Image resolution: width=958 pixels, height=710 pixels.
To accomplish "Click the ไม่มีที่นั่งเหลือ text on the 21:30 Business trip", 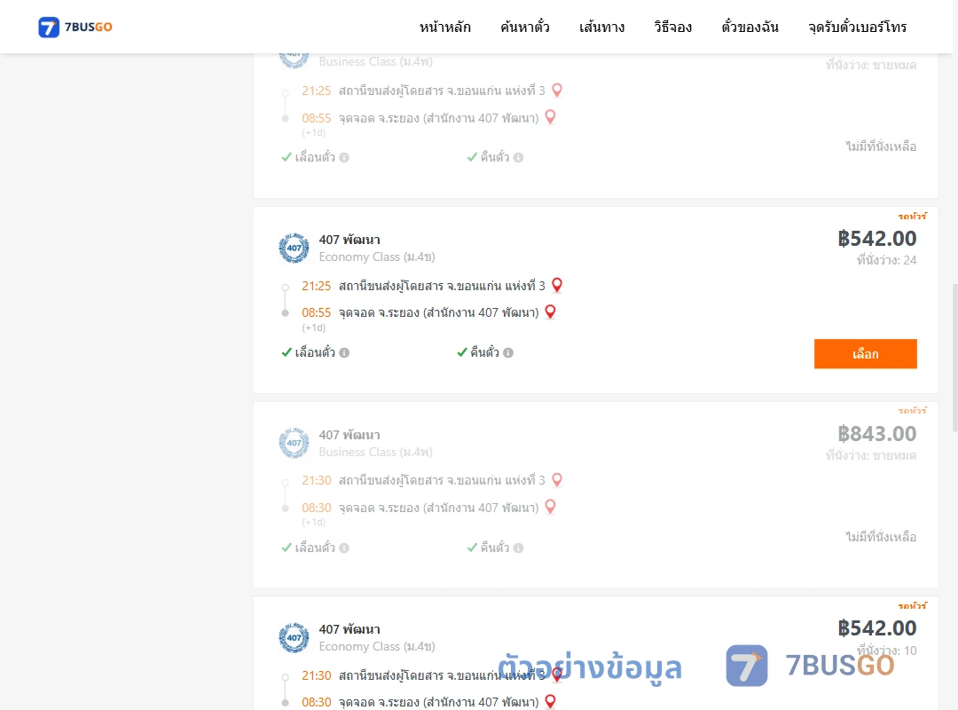I will (x=881, y=537).
